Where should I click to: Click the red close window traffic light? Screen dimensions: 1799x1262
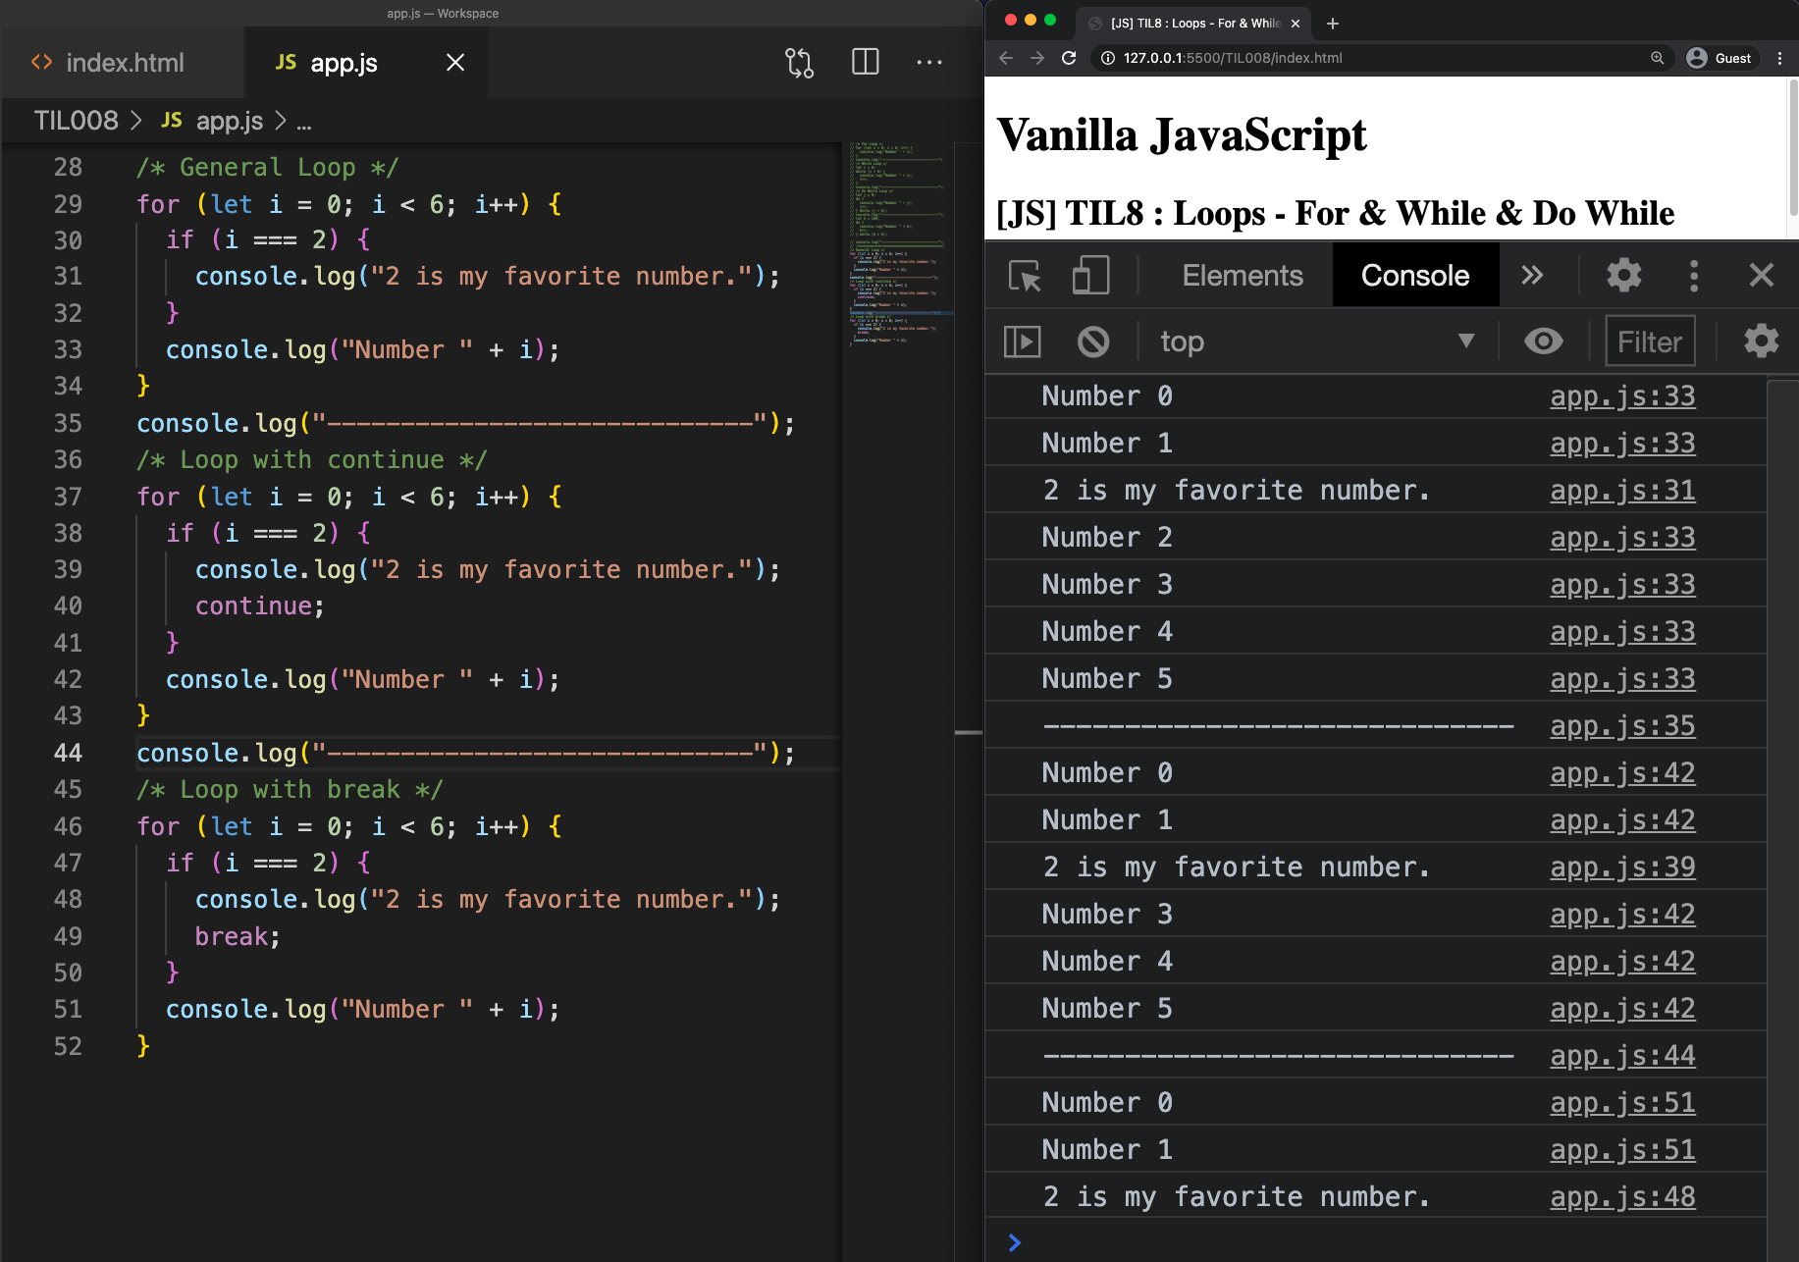pos(1011,20)
